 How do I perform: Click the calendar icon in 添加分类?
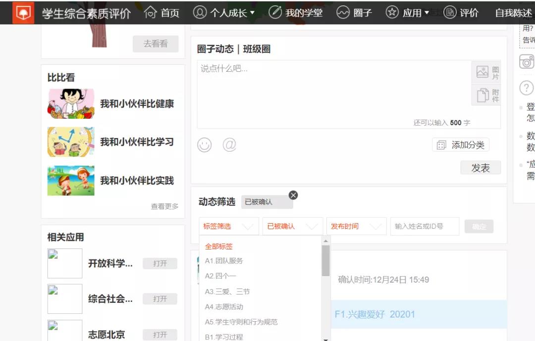click(441, 146)
